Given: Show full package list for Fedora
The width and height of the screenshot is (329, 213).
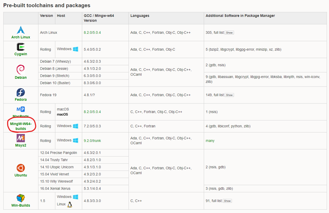Looking at the screenshot, I should pyautogui.click(x=229, y=95).
